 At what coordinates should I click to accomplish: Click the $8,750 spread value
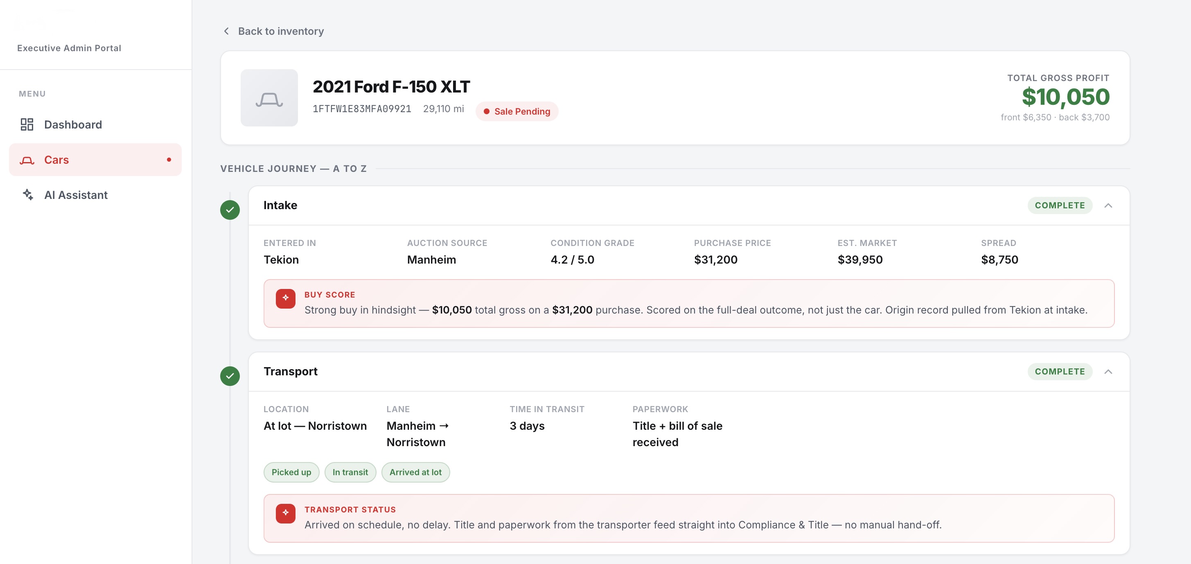(x=999, y=259)
